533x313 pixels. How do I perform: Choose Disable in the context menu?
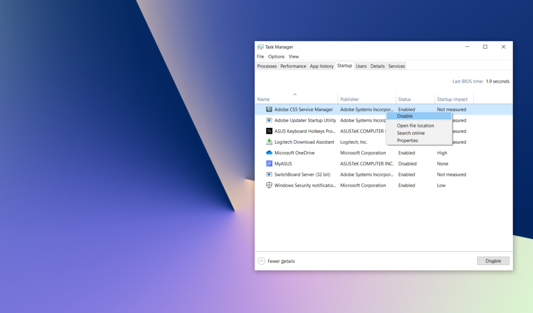pyautogui.click(x=419, y=116)
